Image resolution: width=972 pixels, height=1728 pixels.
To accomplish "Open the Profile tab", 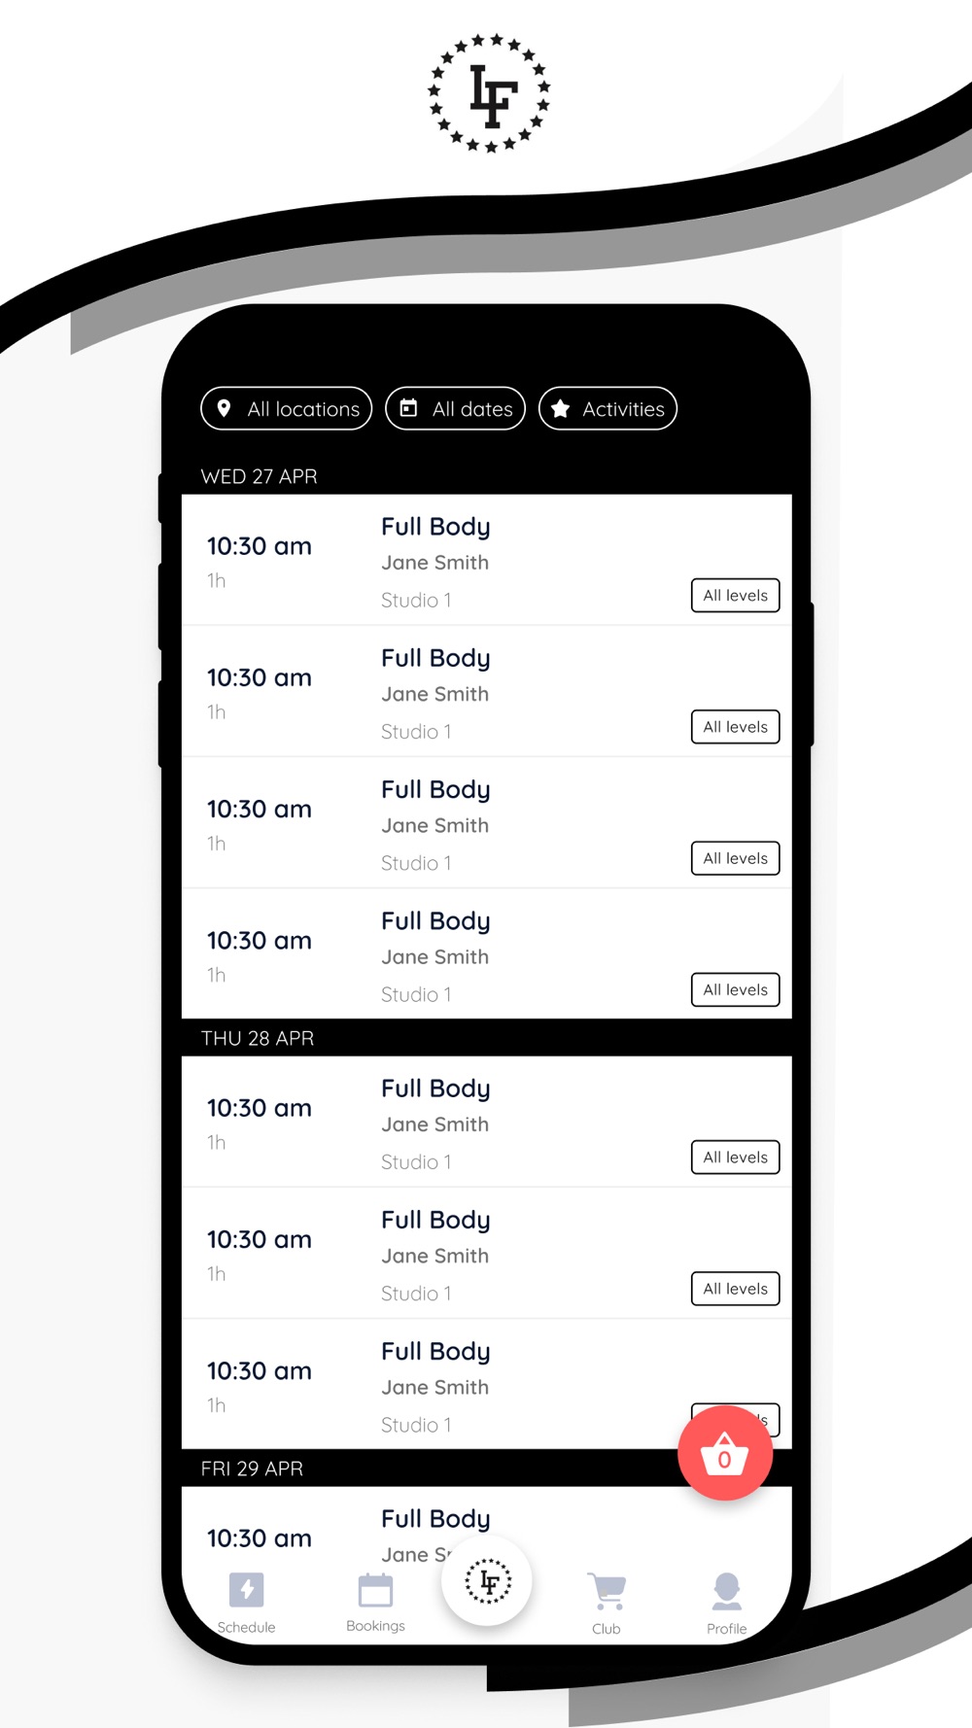I will (x=726, y=1604).
